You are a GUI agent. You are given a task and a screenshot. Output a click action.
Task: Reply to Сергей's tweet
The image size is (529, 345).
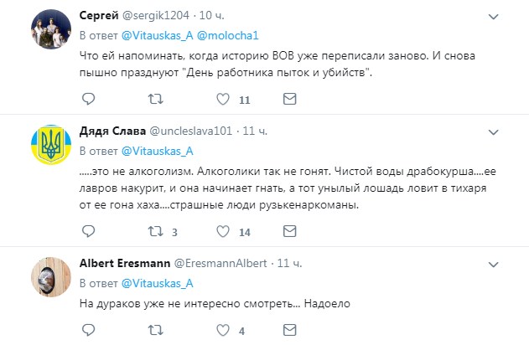89,100
